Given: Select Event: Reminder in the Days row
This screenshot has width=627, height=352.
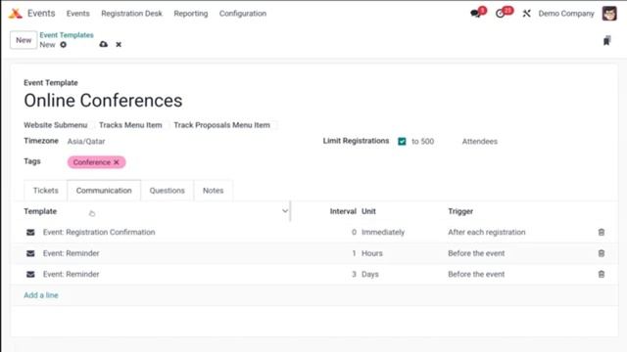Looking at the screenshot, I should tap(72, 274).
